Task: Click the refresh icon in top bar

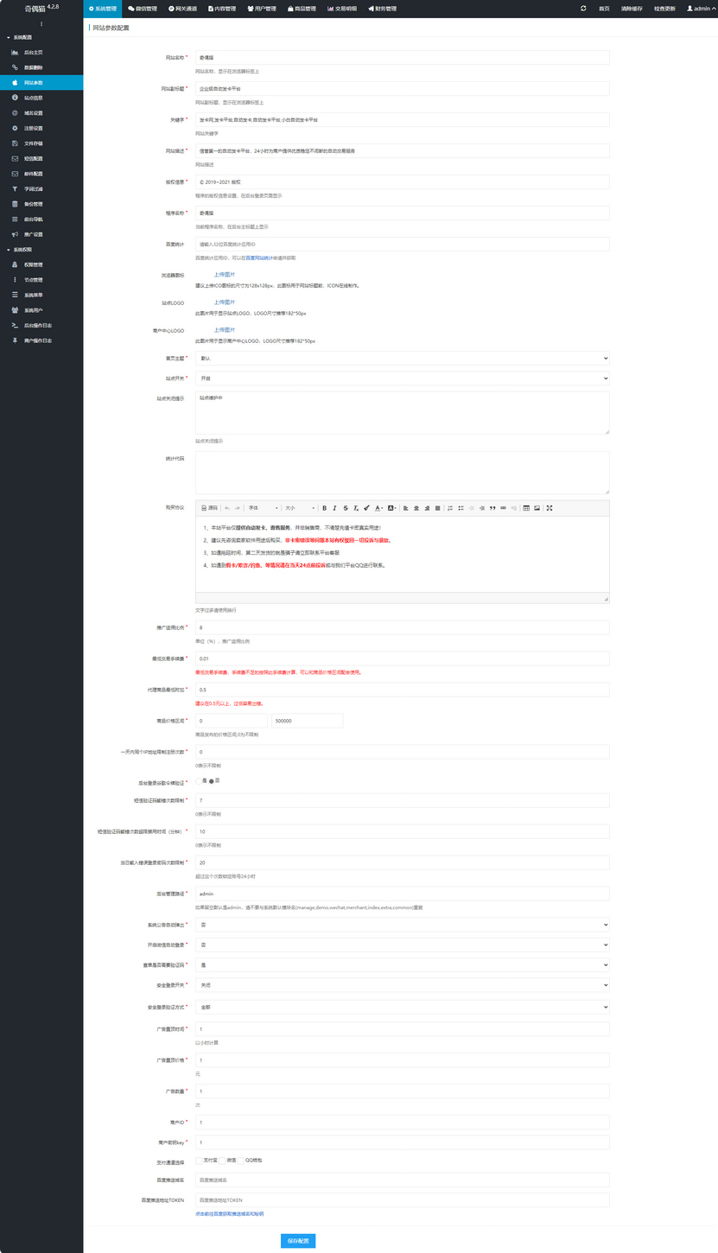Action: click(x=583, y=8)
